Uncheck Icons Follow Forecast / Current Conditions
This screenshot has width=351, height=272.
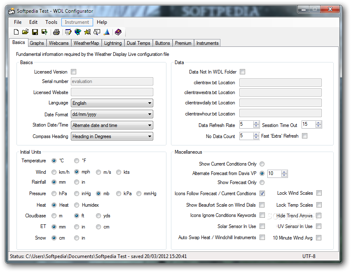pyautogui.click(x=262, y=194)
